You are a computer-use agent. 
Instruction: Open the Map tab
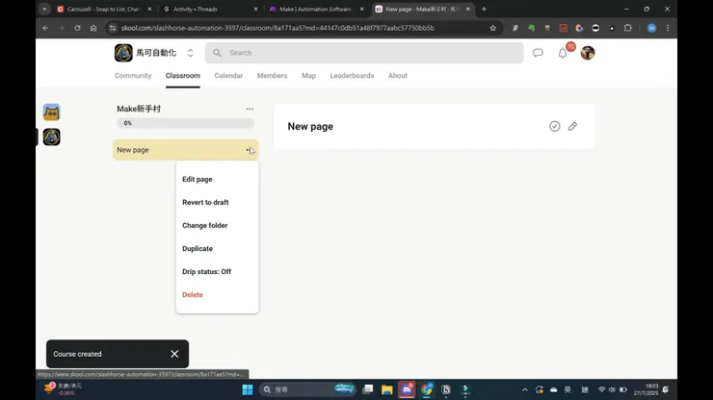tap(308, 76)
